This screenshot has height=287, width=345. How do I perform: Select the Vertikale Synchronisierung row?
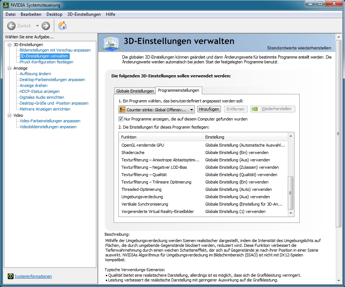click(203, 204)
